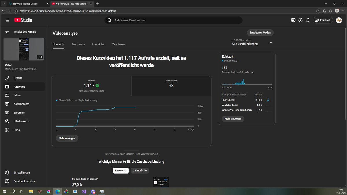This screenshot has height=195, width=347.
Task: Switch to the Reichweite tab
Action: [78, 44]
